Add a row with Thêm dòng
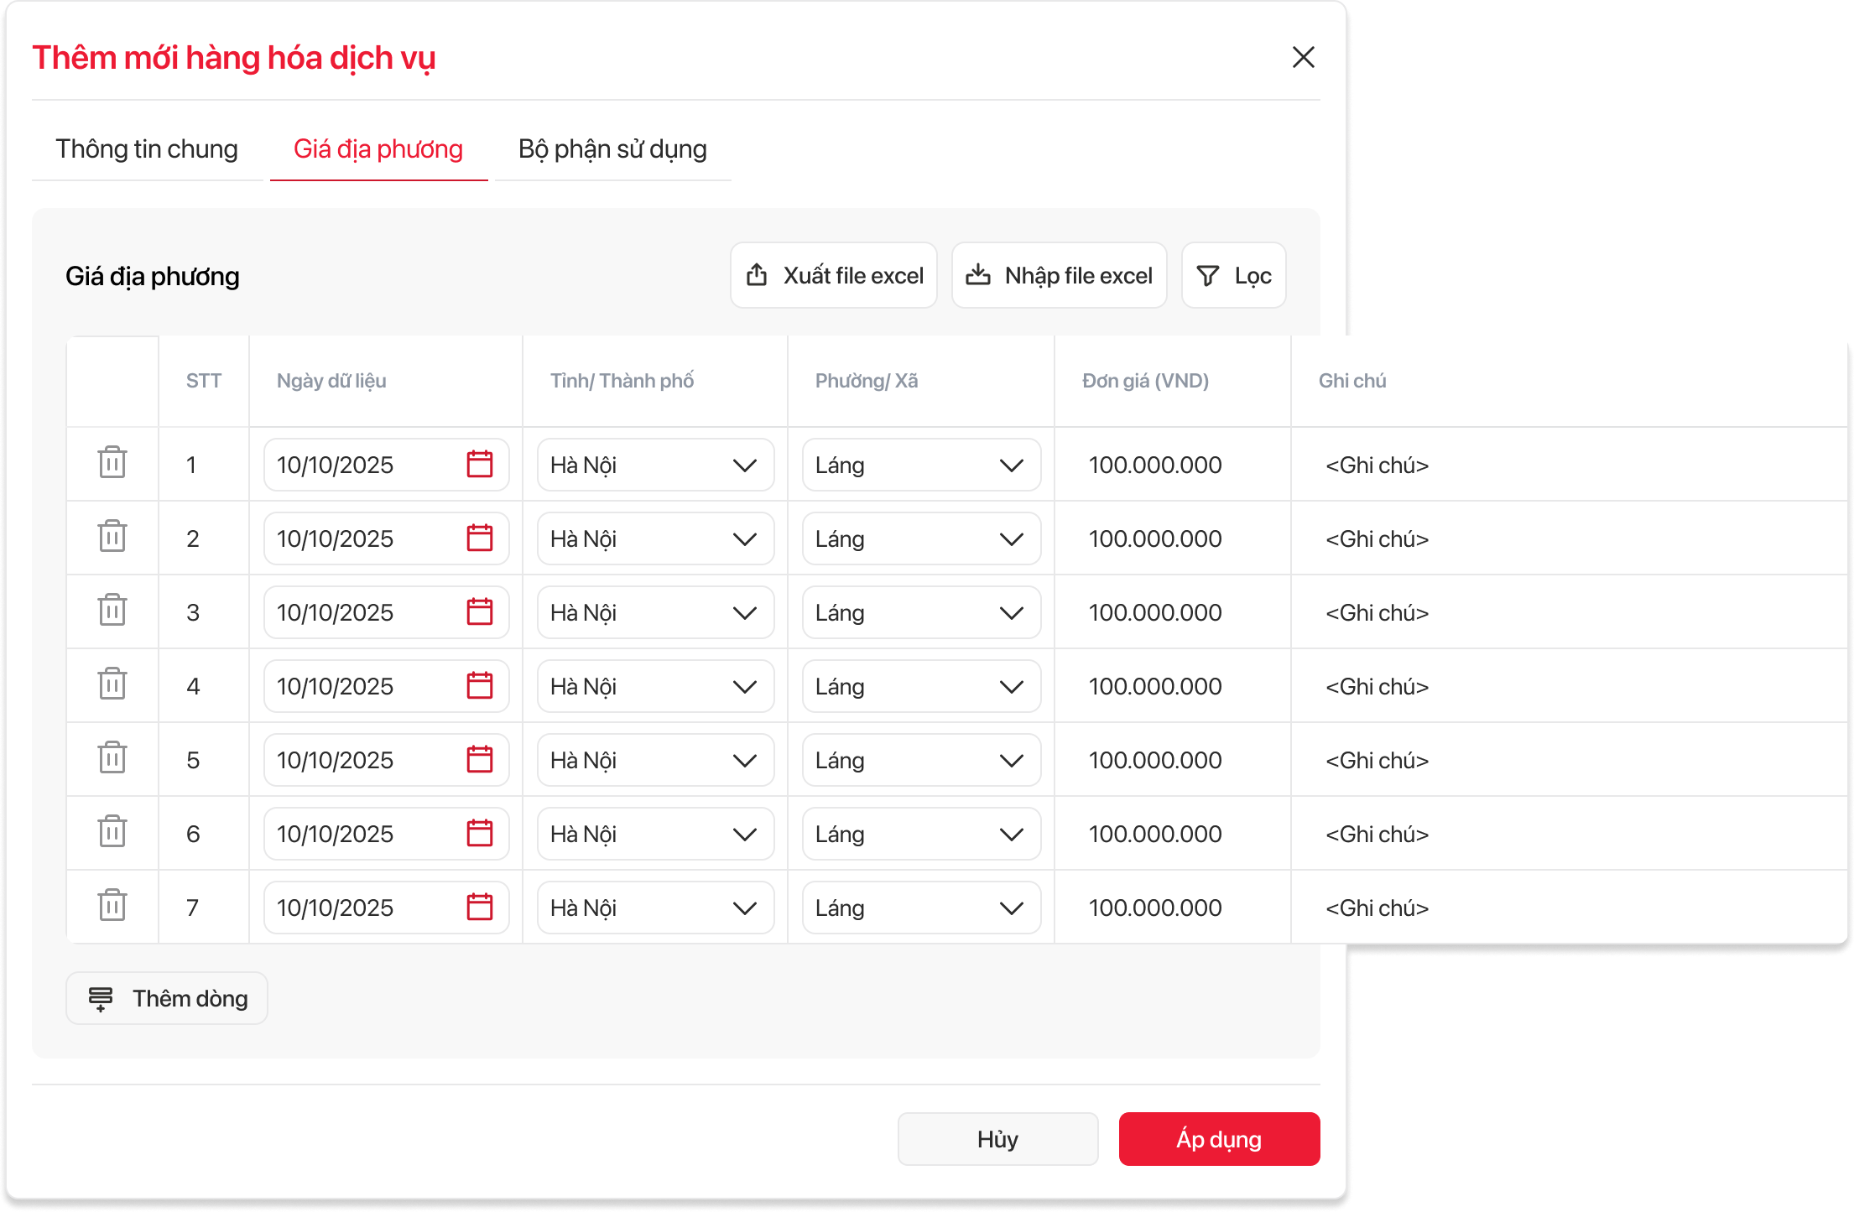1854x1212 pixels. (x=167, y=998)
